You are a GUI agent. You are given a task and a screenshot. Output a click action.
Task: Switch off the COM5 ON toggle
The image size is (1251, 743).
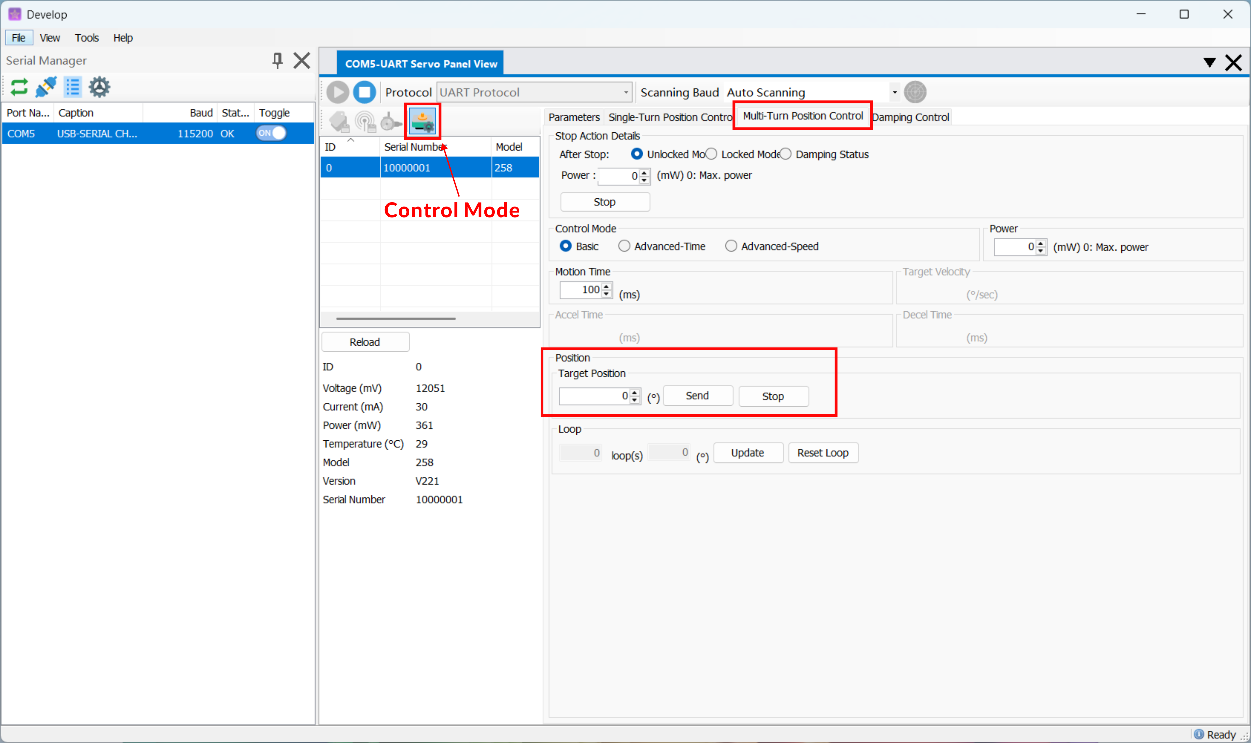[x=271, y=133]
